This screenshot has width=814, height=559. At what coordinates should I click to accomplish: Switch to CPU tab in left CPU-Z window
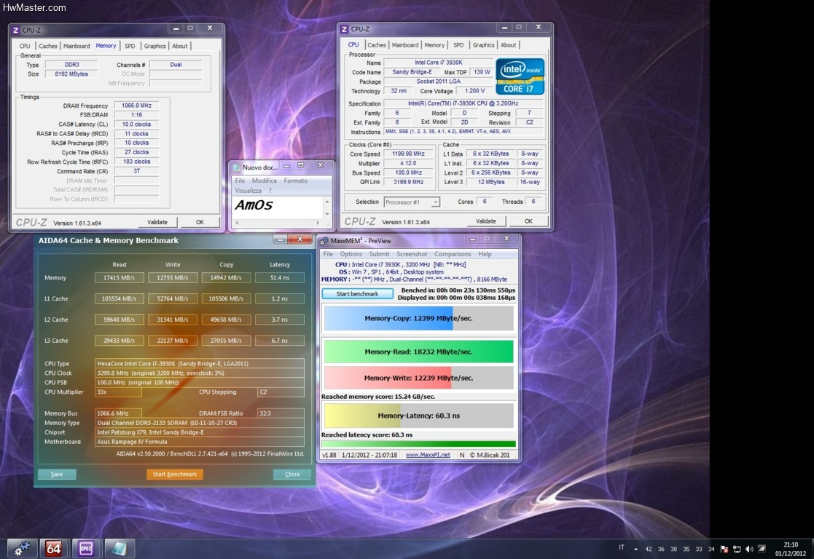pyautogui.click(x=24, y=46)
